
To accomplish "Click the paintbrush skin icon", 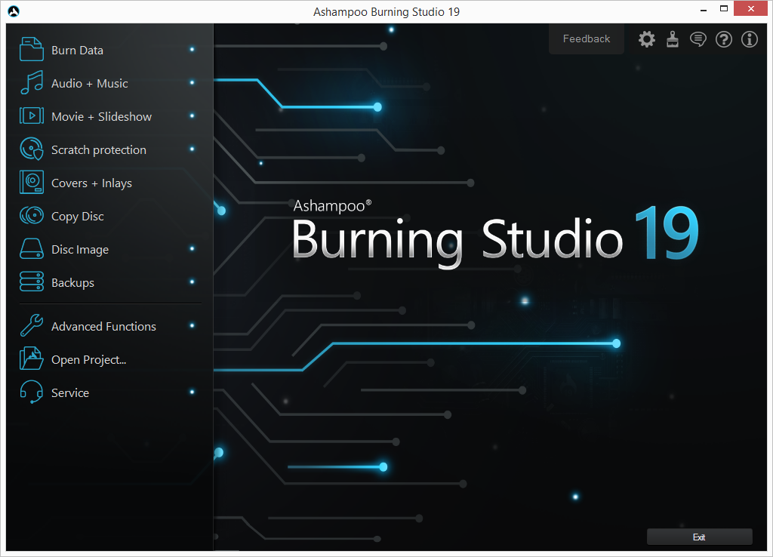I will click(673, 39).
